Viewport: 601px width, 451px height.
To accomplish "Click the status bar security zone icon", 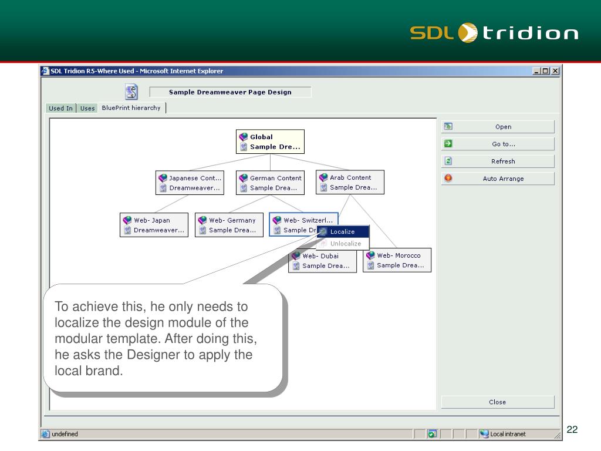I will (433, 434).
